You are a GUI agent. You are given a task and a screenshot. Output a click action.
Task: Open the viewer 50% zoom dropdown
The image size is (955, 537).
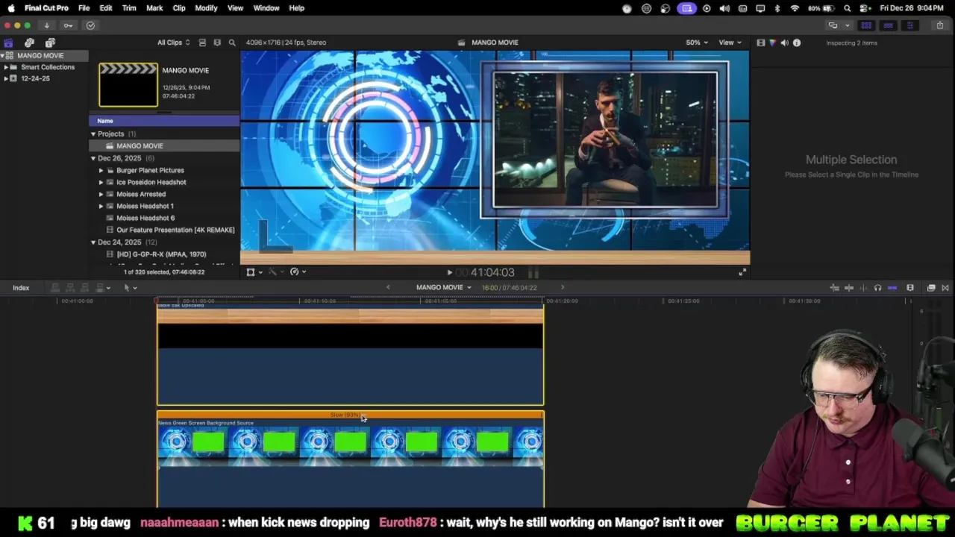tap(697, 43)
